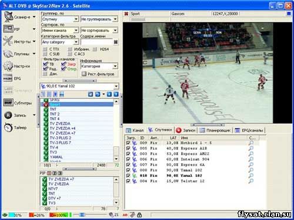The width and height of the screenshot is (294, 220).
Task: Enable the С SUB checkbox
Action: pyautogui.click(x=45, y=54)
